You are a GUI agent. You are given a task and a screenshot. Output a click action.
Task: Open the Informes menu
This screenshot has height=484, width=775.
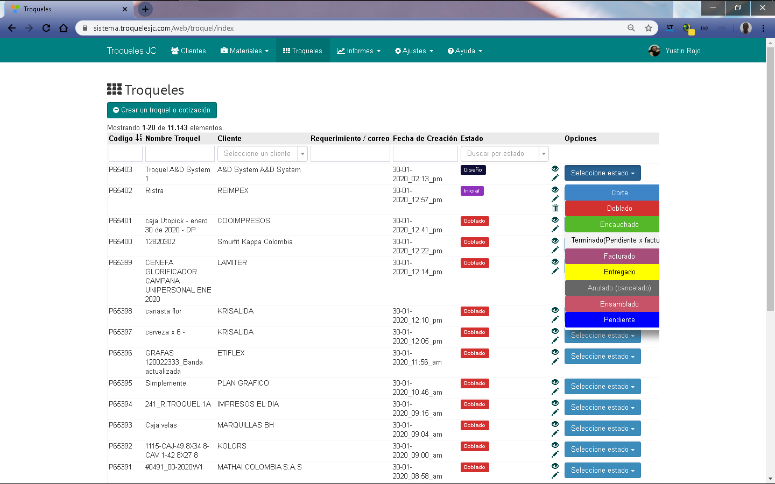tap(358, 51)
